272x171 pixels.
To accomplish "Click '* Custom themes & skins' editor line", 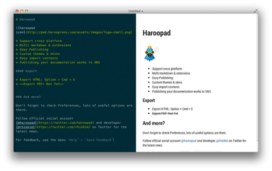I will 38,54.
